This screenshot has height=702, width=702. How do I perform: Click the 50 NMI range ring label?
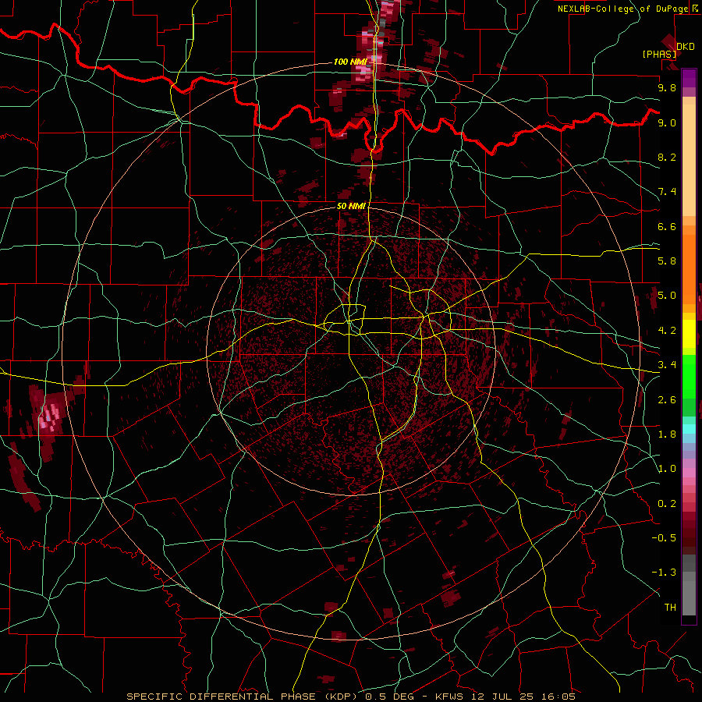pyautogui.click(x=352, y=207)
